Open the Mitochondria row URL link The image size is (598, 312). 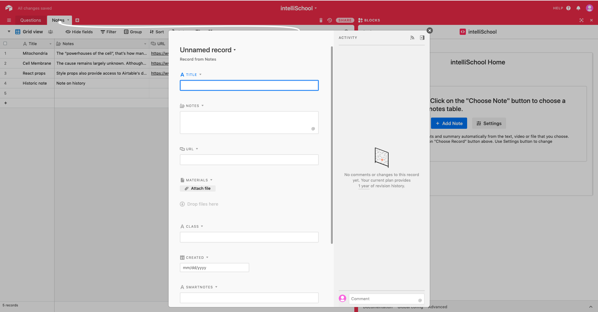coord(160,53)
